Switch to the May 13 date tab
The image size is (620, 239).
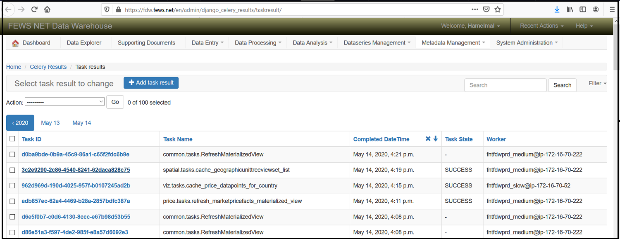pyautogui.click(x=50, y=123)
